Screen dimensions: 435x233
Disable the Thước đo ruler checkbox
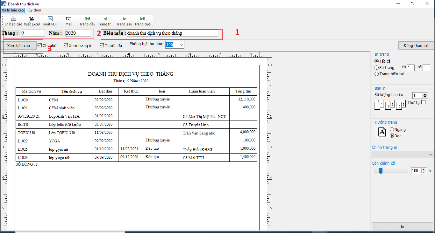click(102, 45)
